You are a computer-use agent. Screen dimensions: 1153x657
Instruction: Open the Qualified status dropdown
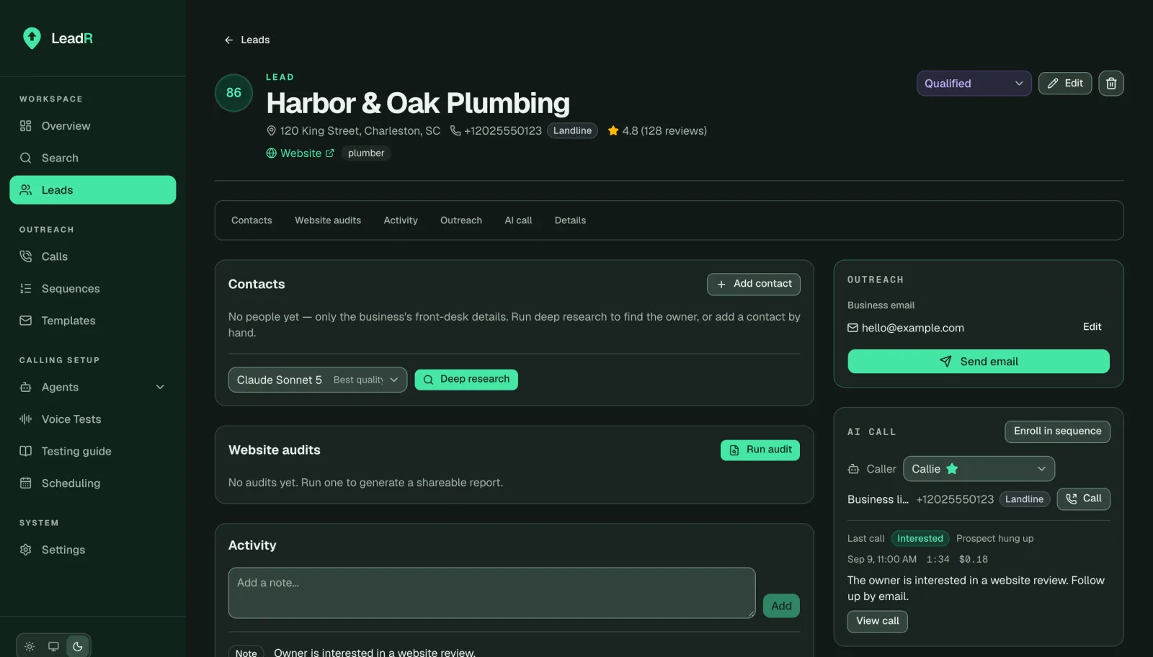click(x=974, y=84)
